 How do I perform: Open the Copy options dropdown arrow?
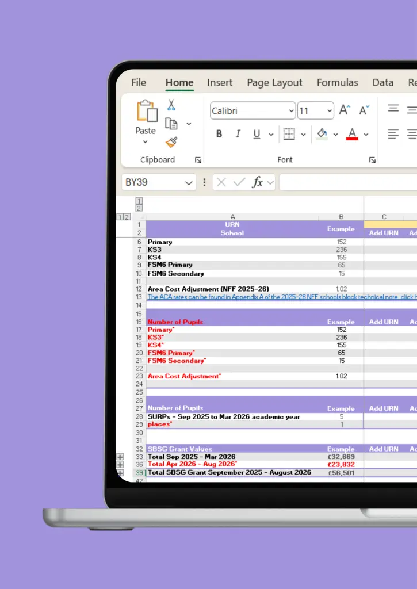click(189, 124)
